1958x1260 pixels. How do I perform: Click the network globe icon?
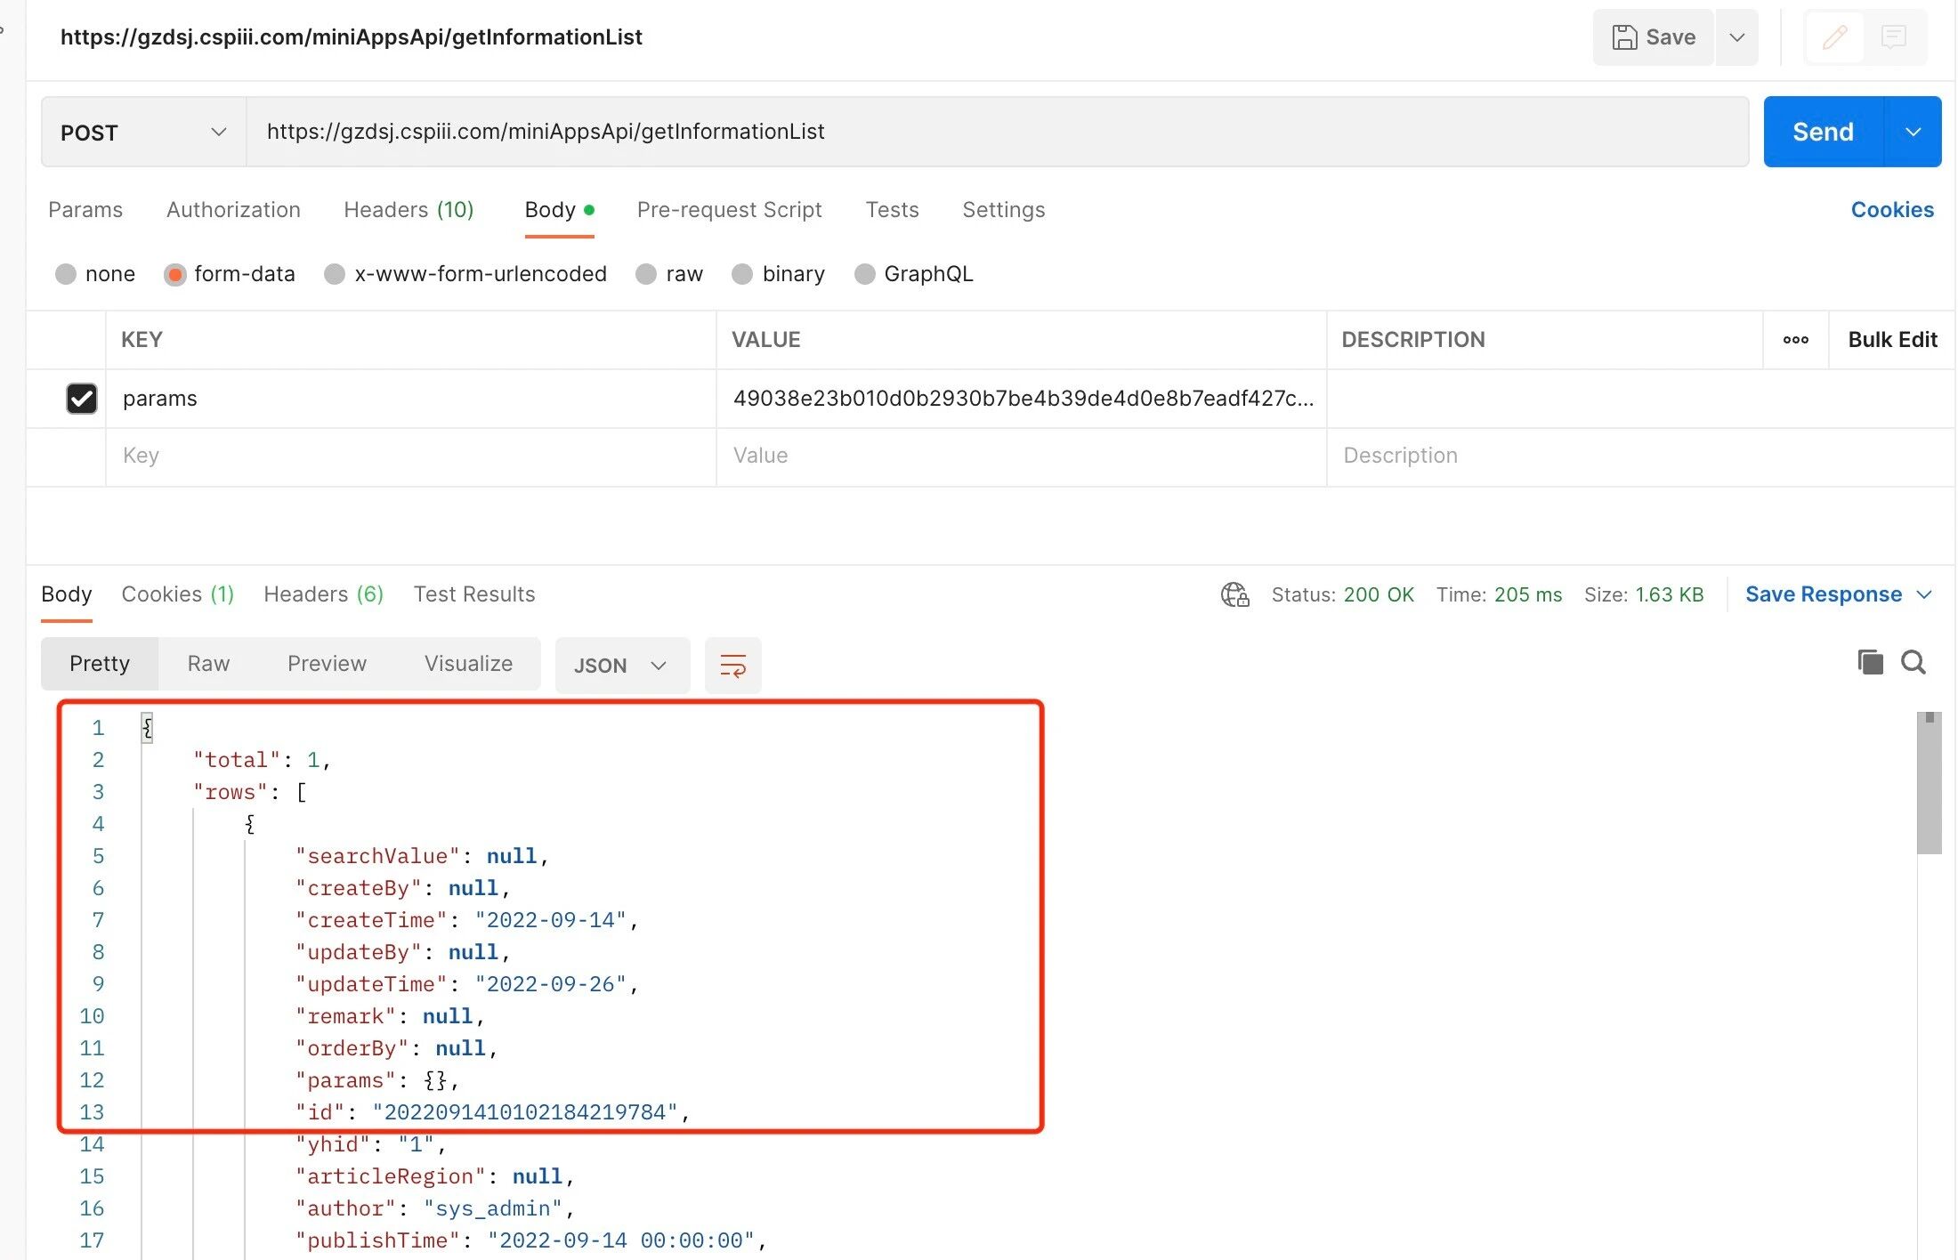coord(1234,594)
